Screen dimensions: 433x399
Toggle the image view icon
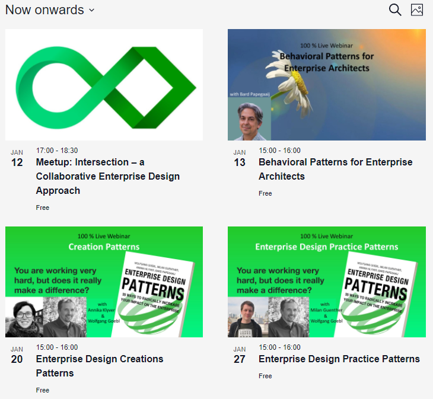click(417, 10)
